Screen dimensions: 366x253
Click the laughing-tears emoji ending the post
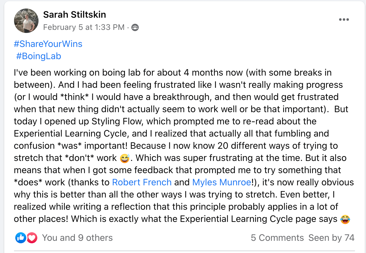tap(345, 219)
